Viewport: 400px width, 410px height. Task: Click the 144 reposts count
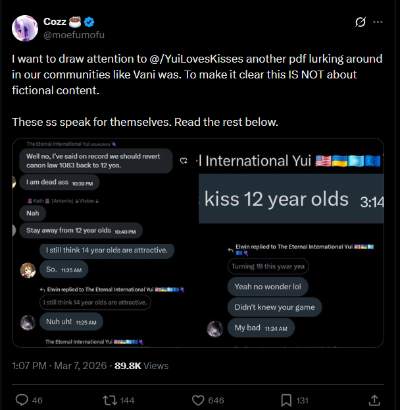tap(128, 400)
